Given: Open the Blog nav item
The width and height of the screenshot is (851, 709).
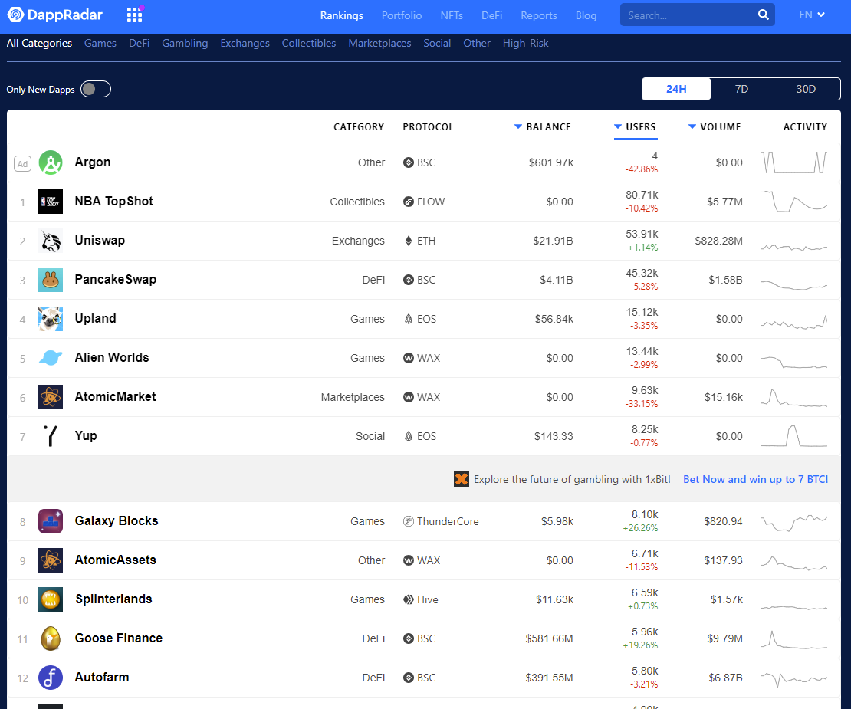Looking at the screenshot, I should [586, 16].
